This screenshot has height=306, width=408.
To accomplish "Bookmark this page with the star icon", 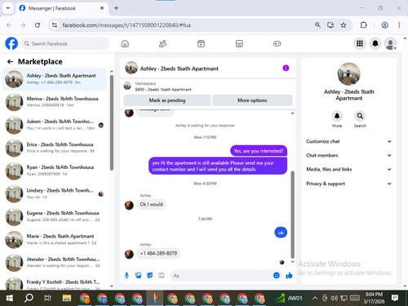I will (x=344, y=25).
